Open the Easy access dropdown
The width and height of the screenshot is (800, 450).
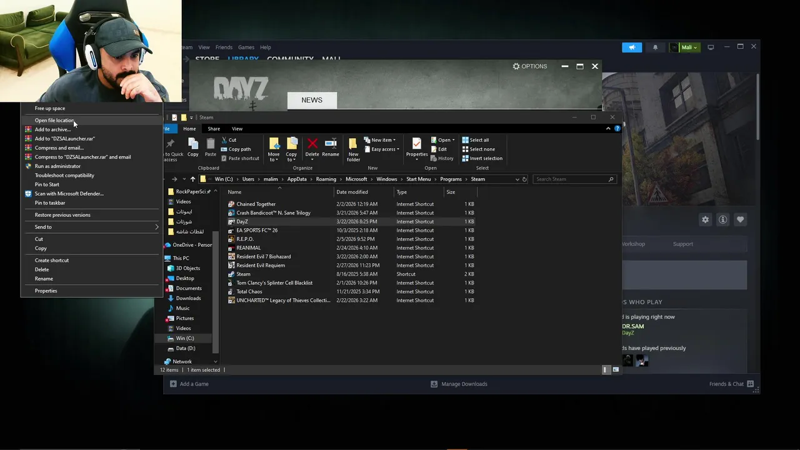tap(381, 149)
